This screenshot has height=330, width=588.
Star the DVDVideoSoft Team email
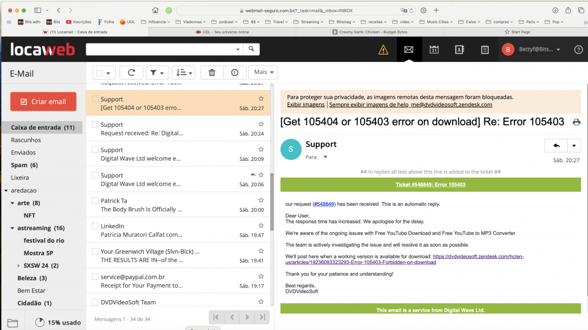pyautogui.click(x=261, y=301)
